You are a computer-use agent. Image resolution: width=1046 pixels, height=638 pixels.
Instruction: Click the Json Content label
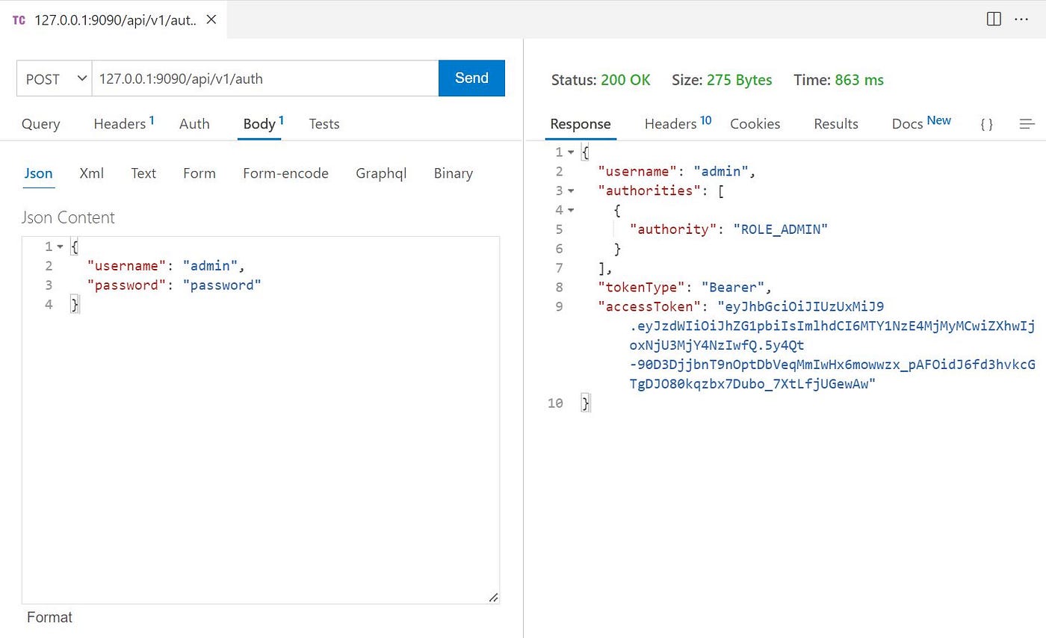[68, 217]
